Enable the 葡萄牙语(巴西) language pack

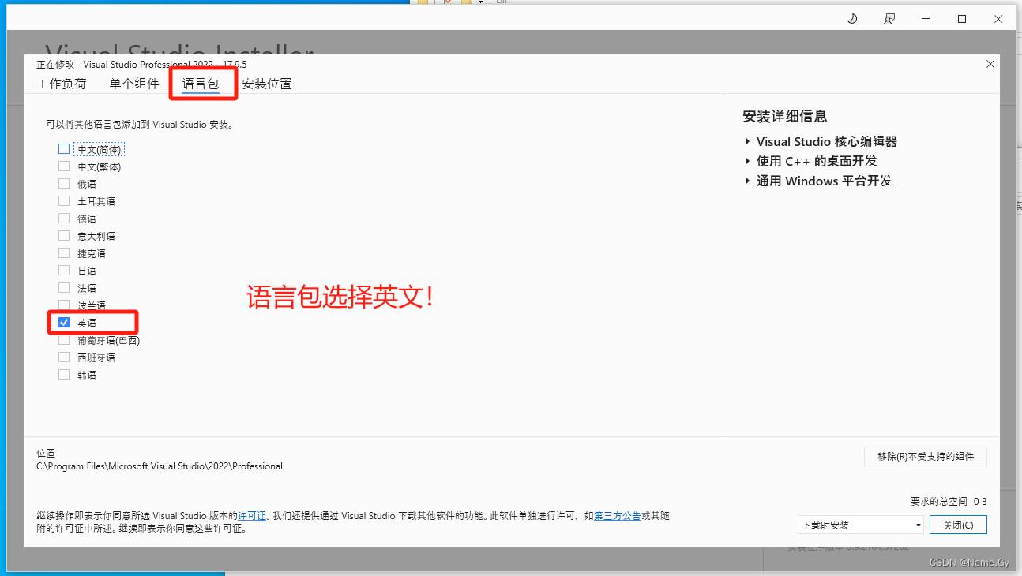tap(63, 339)
